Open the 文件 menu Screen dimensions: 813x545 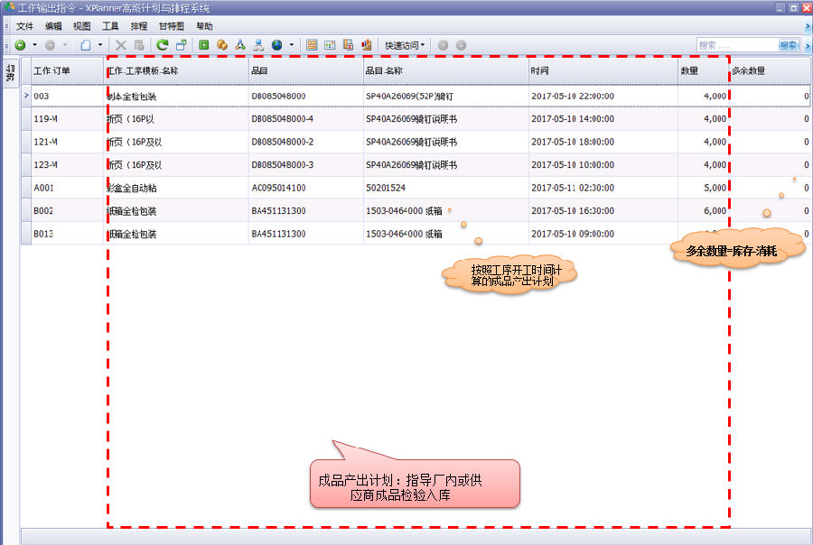[x=24, y=26]
